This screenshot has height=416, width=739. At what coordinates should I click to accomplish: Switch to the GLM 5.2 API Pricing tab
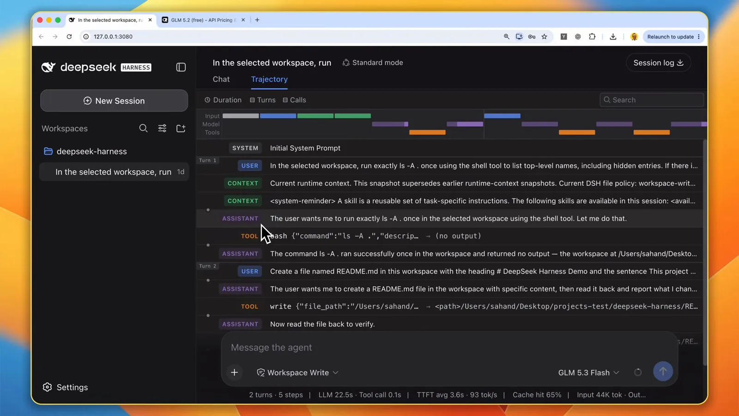pyautogui.click(x=203, y=20)
